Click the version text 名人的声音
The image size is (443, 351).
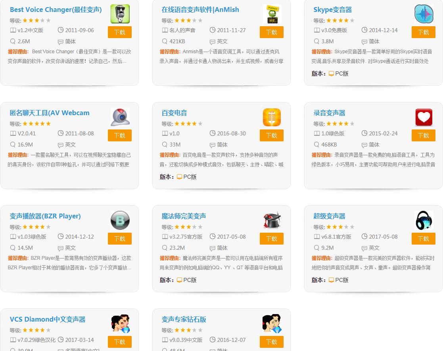click(x=182, y=30)
